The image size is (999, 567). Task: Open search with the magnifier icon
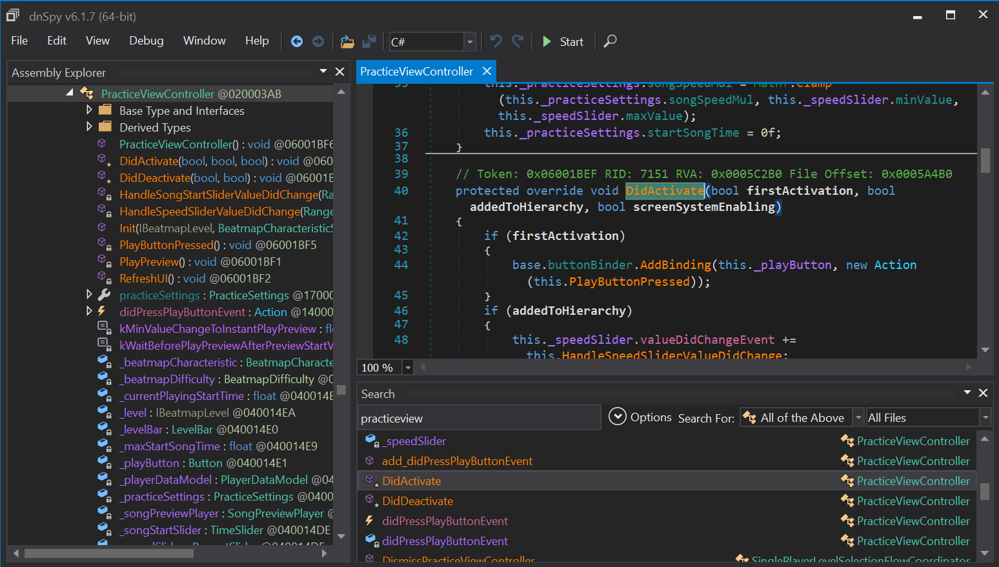610,41
